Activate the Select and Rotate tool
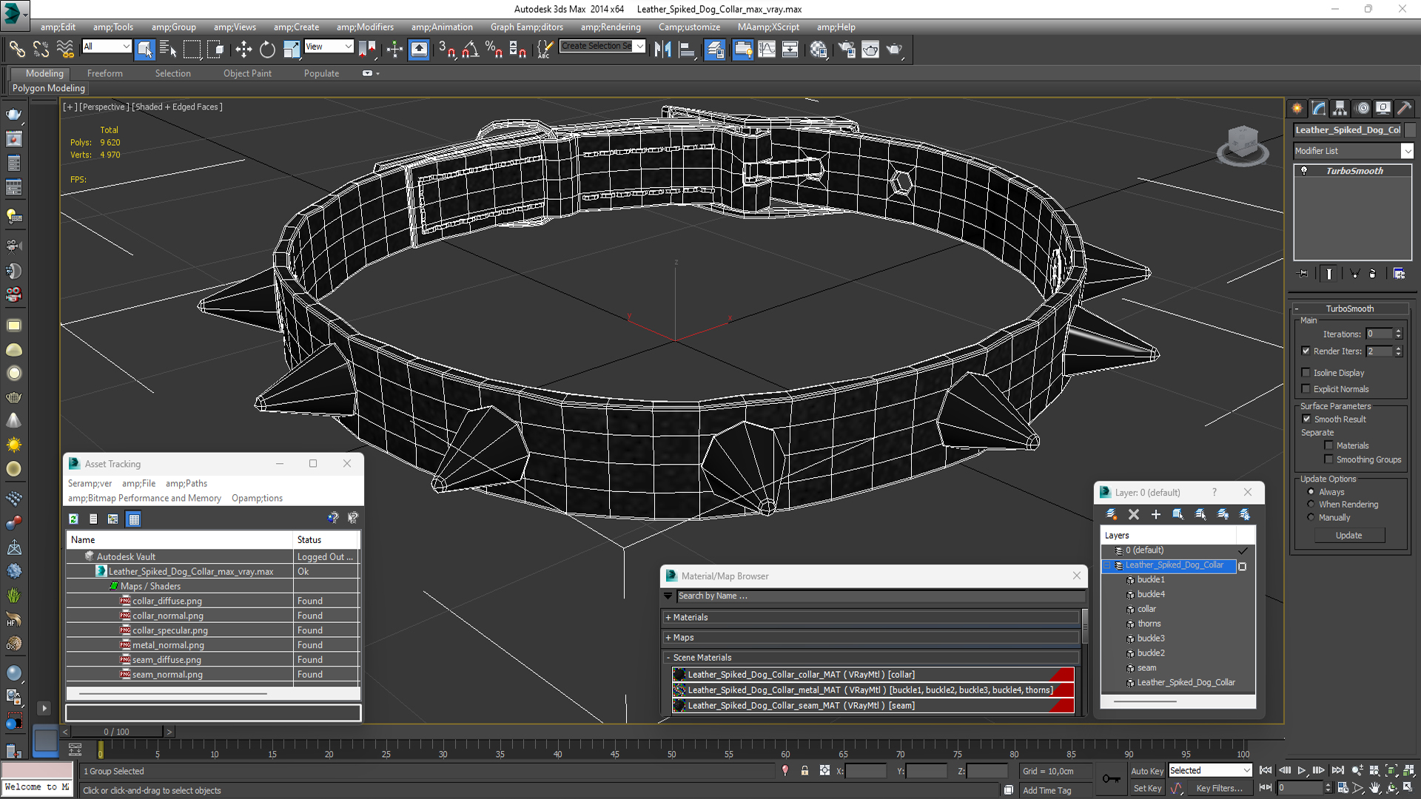Screen dimensions: 1421x799 pos(267,50)
